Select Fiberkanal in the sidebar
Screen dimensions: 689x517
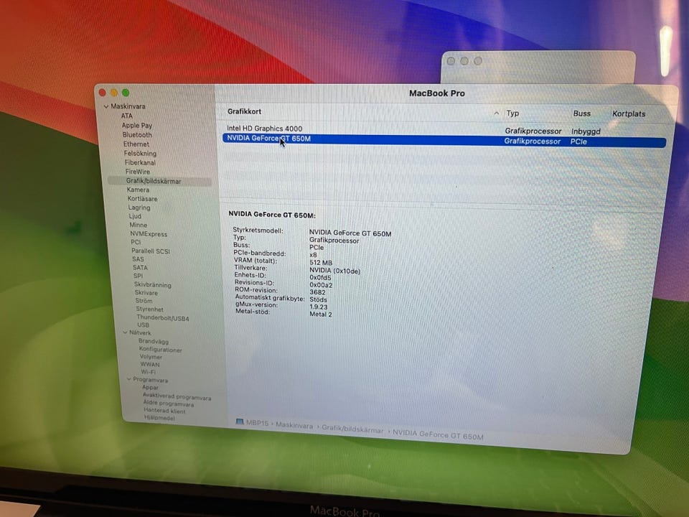[140, 162]
